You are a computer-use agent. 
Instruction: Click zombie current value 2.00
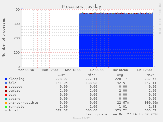click(x=64, y=91)
